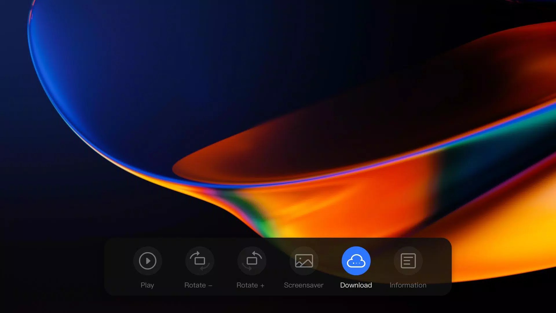Open the Information panel
Viewport: 556px width, 313px height.
point(408,261)
